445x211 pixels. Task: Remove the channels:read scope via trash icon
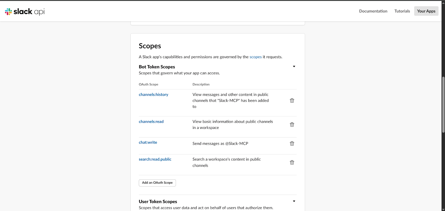pos(292,125)
